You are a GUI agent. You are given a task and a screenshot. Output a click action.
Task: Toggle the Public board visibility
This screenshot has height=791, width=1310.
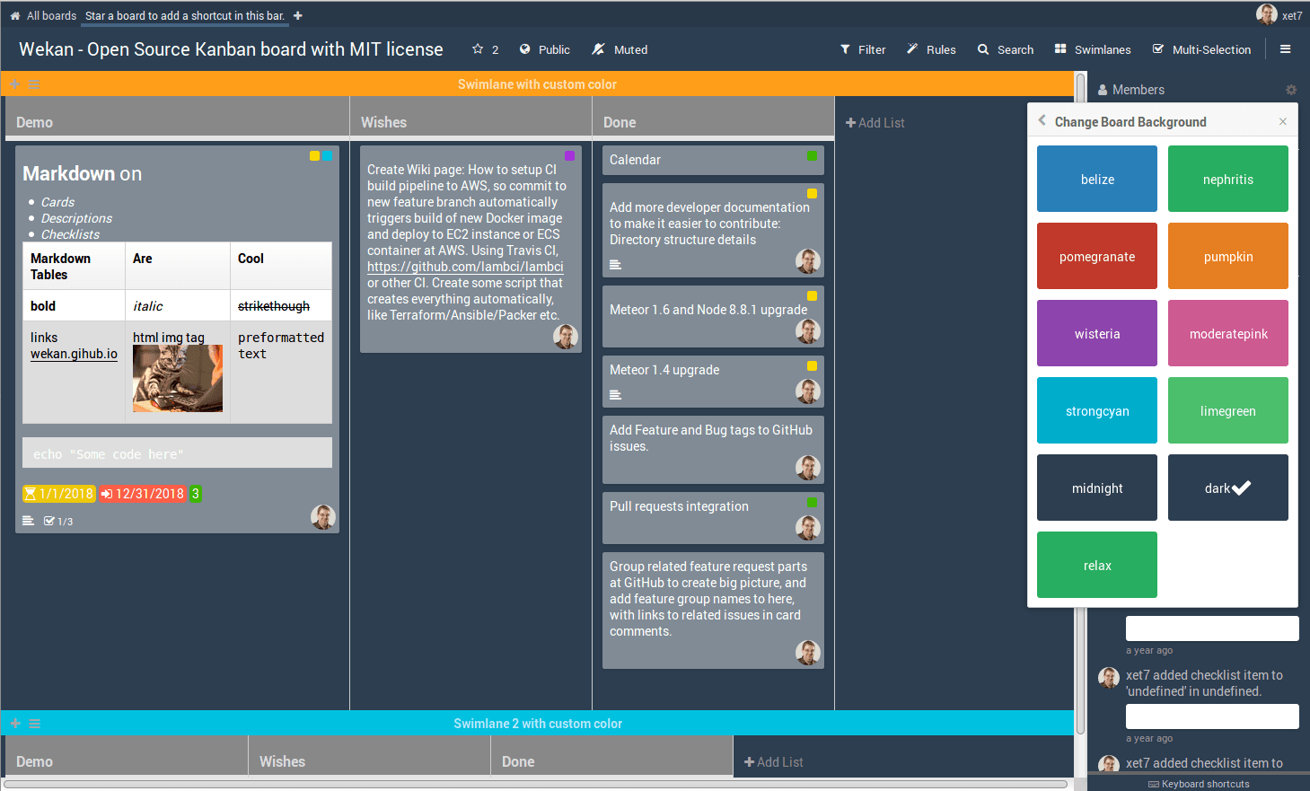point(544,49)
